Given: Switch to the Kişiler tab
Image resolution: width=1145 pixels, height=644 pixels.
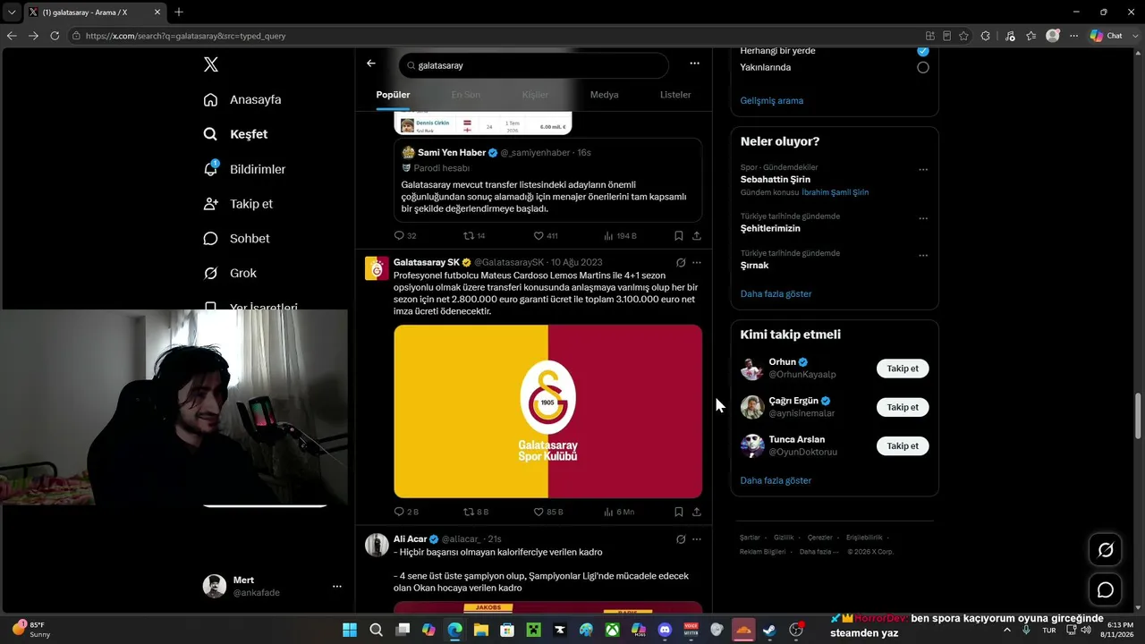Looking at the screenshot, I should 535,95.
